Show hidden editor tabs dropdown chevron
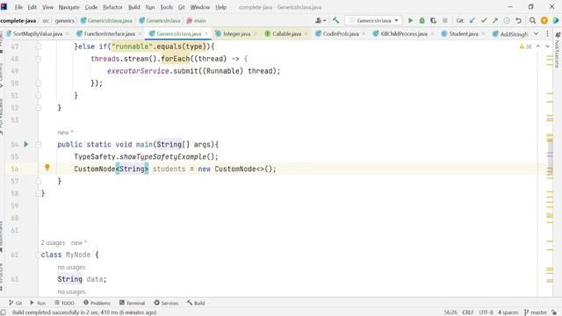The image size is (562, 316). (536, 33)
